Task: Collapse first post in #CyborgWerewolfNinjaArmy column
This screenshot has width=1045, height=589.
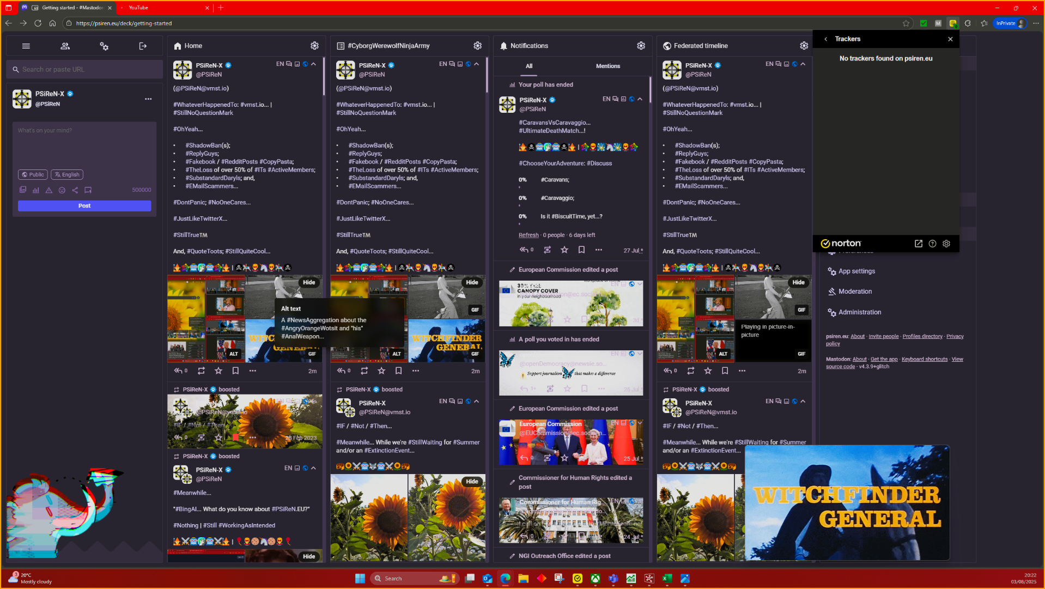Action: pos(476,64)
